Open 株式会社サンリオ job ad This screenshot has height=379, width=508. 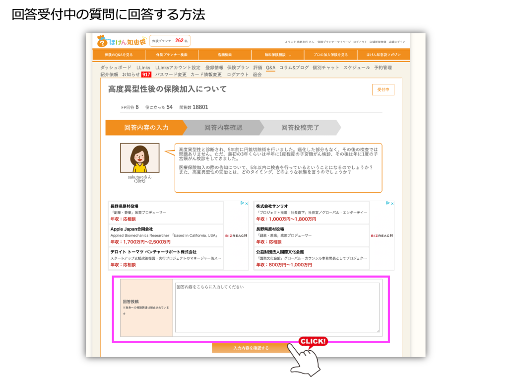312,213
